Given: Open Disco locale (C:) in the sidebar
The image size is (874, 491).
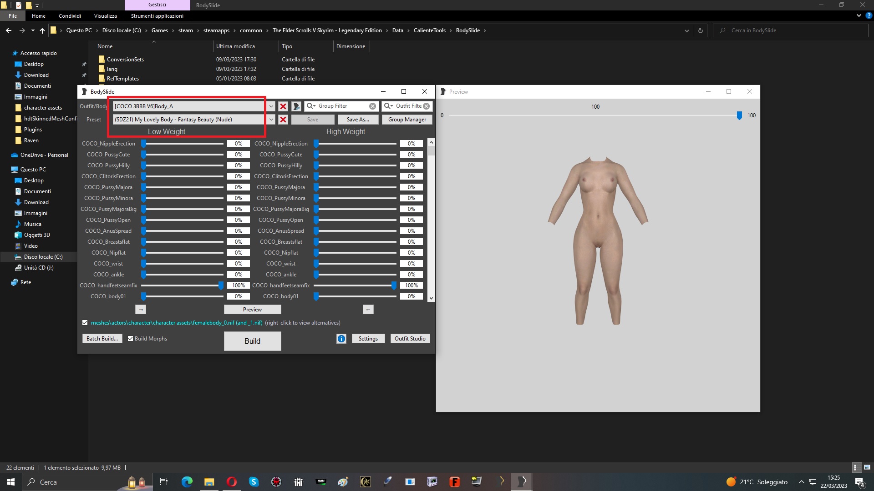Looking at the screenshot, I should [43, 257].
